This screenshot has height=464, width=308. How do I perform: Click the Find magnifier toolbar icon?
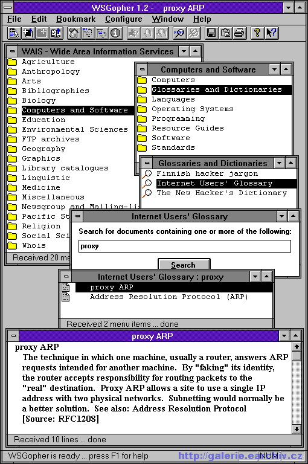[179, 33]
